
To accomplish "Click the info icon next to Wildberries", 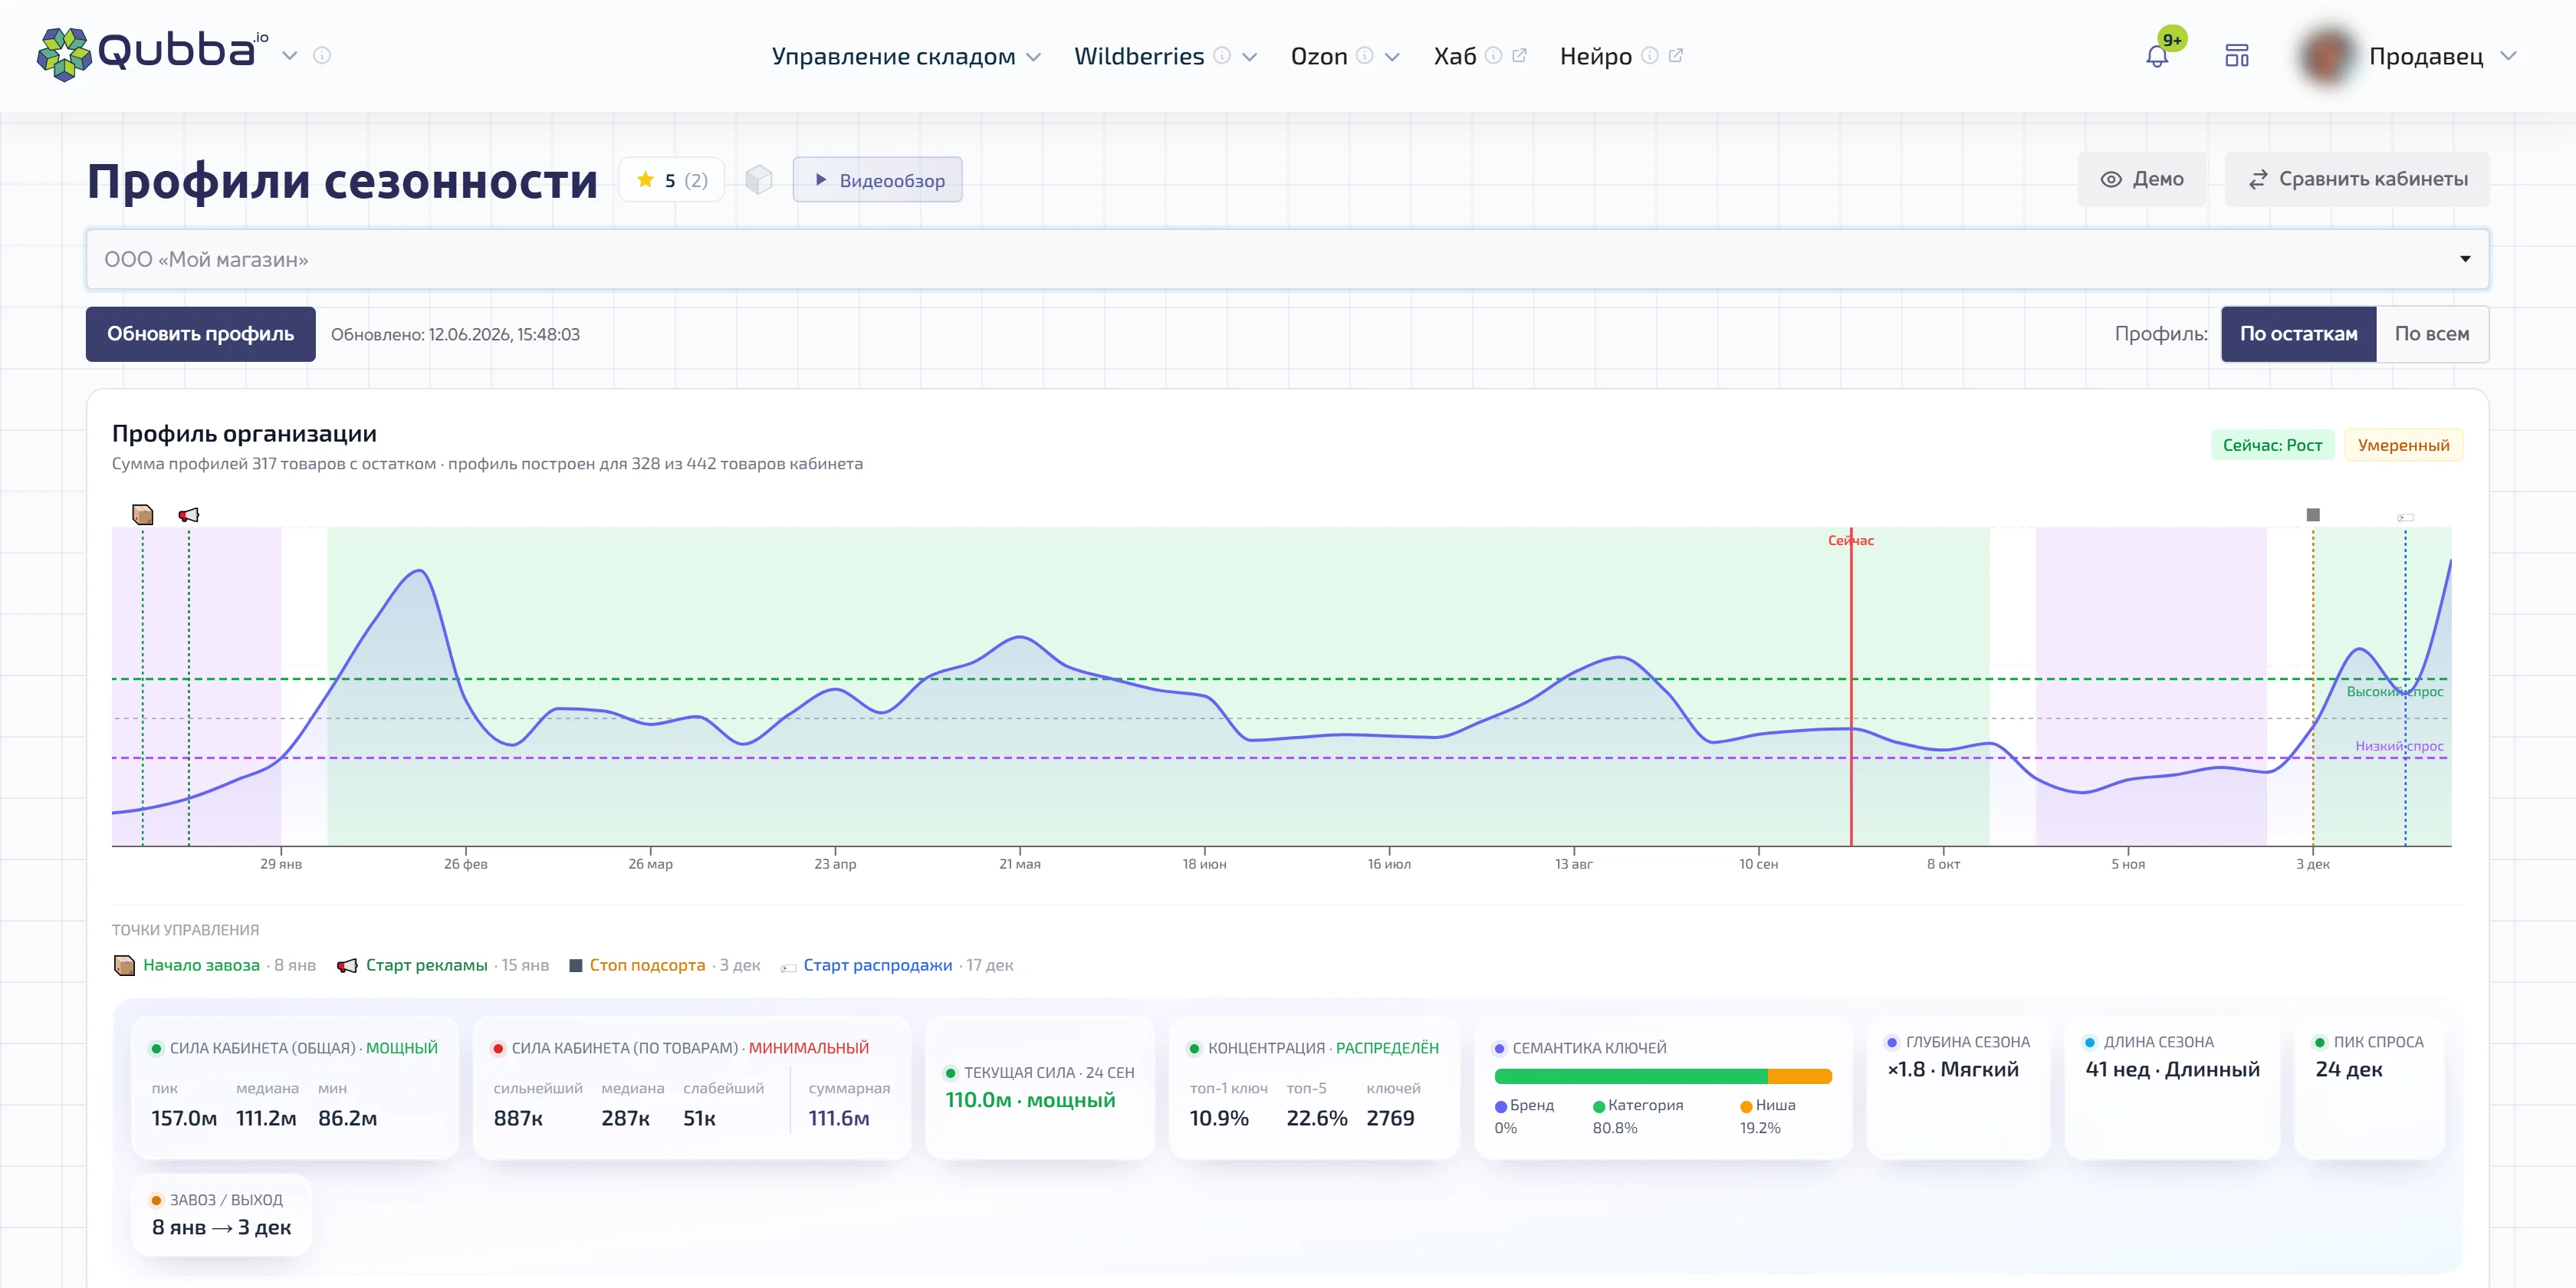I will (1222, 56).
